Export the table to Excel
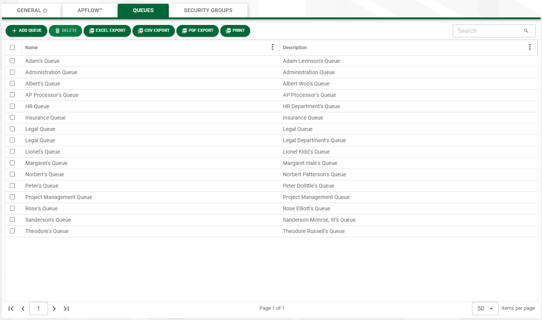542x320 pixels. pyautogui.click(x=107, y=31)
